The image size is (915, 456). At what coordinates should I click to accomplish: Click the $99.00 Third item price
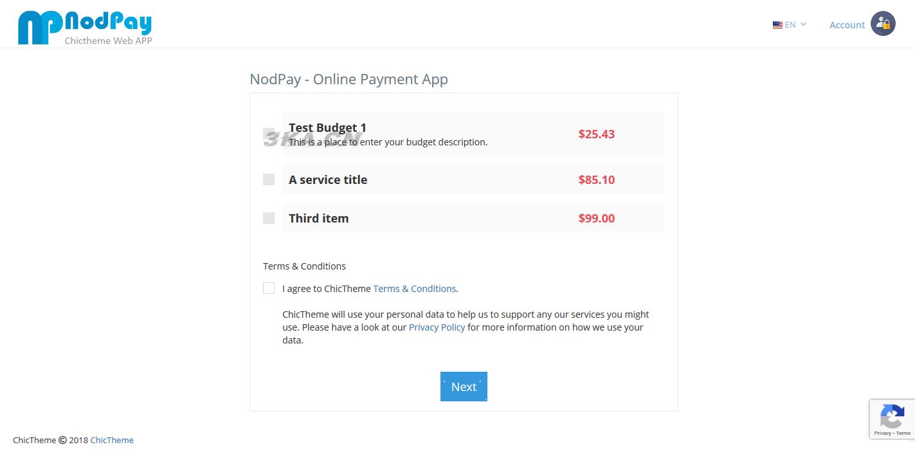(x=596, y=218)
